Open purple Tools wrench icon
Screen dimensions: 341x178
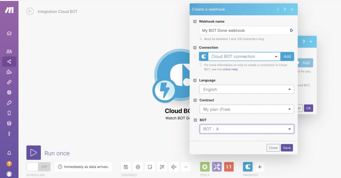[217, 167]
